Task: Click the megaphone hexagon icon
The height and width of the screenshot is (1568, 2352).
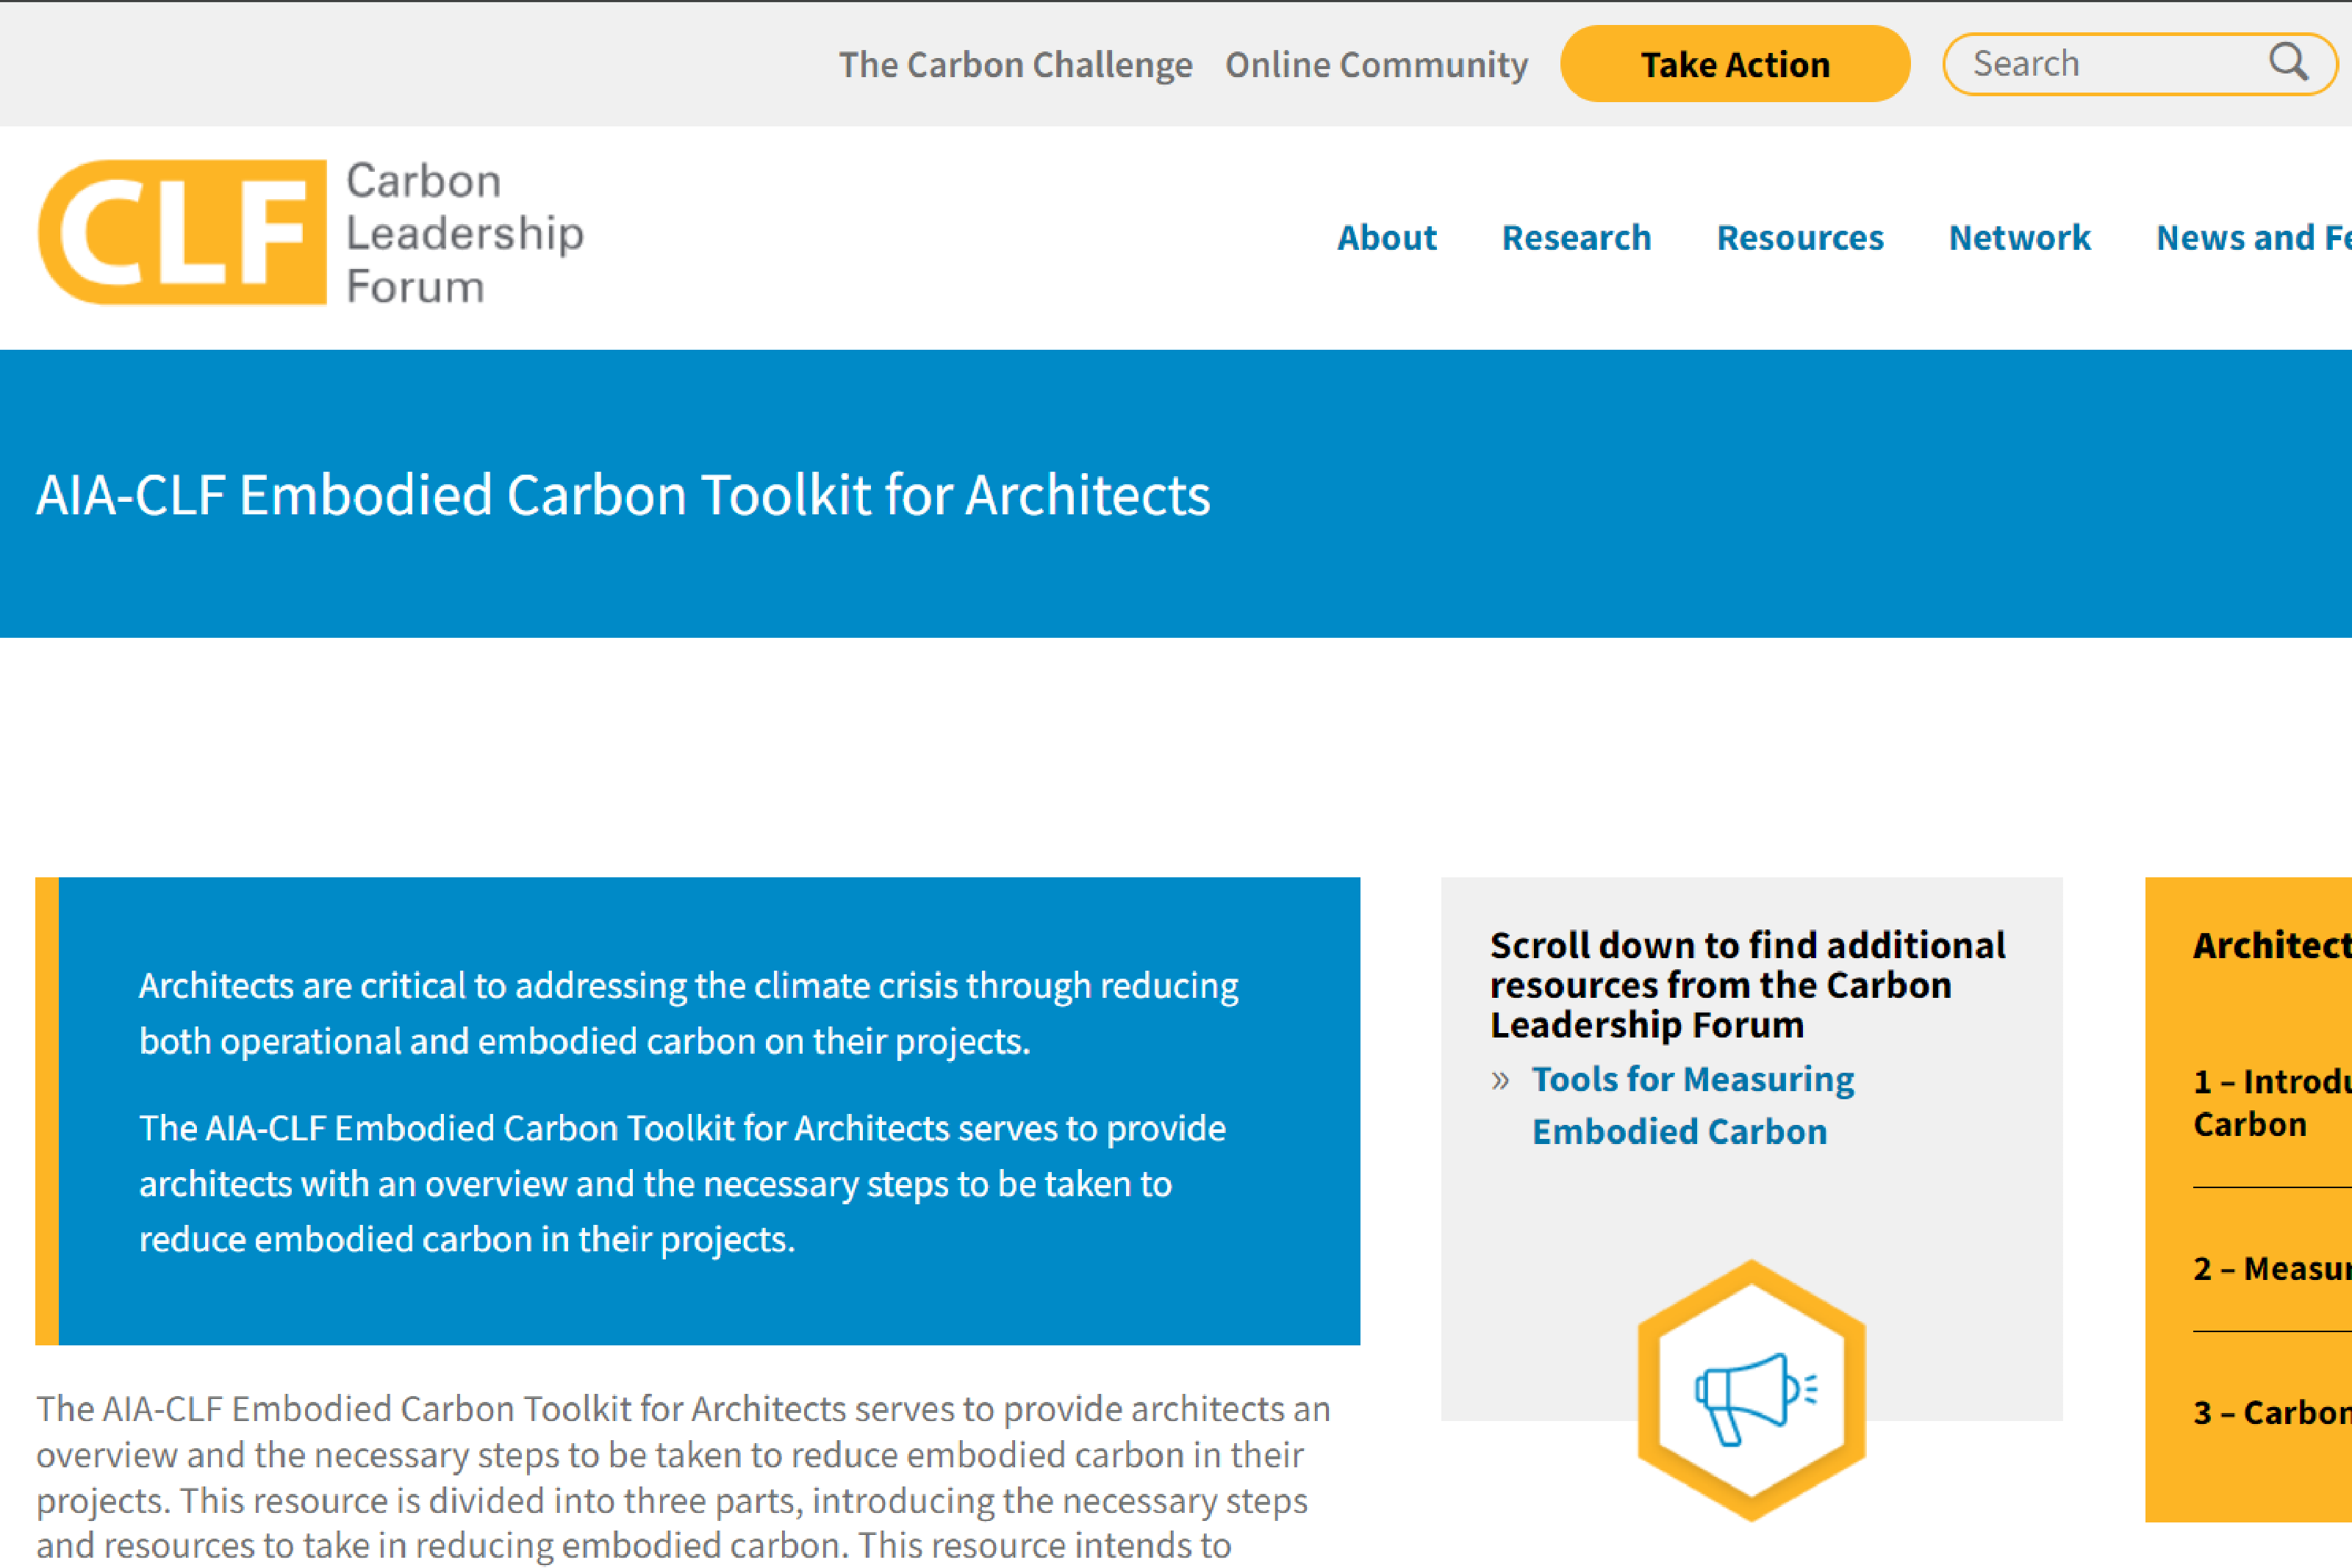Action: 1751,1391
